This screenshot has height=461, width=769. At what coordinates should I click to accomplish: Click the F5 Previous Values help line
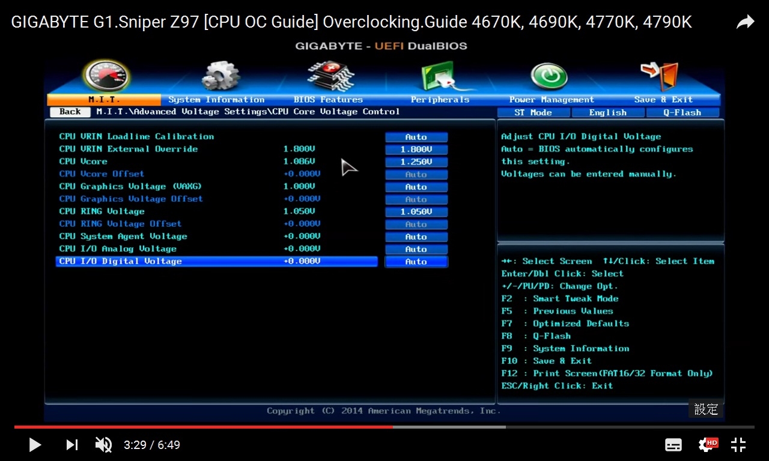[x=558, y=311]
